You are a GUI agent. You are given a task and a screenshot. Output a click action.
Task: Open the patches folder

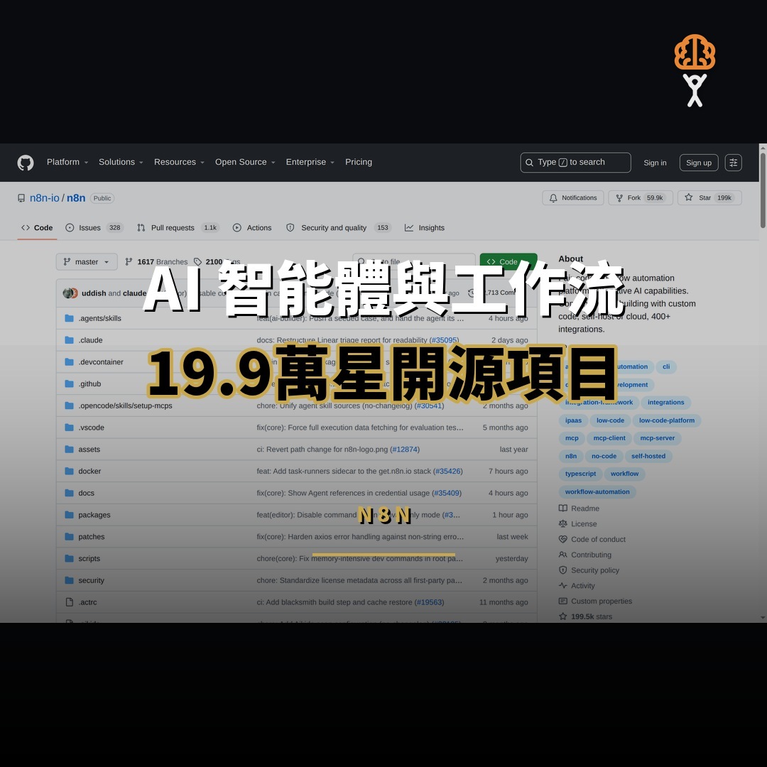(x=92, y=537)
